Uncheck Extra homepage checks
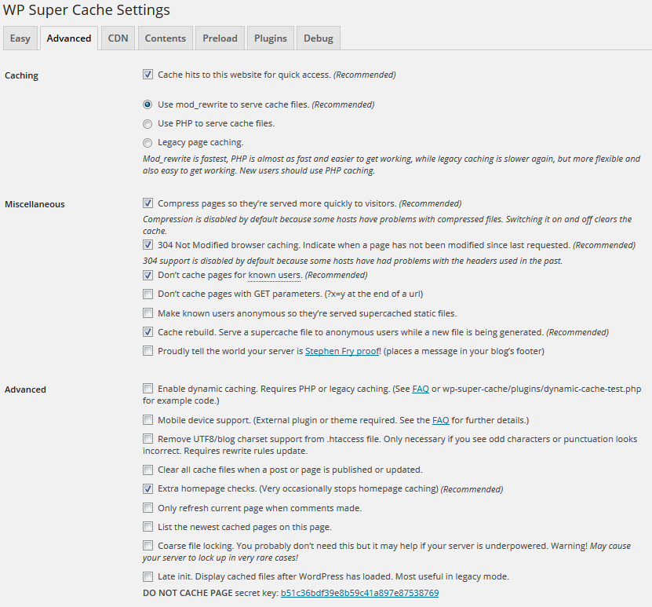Screen dimensions: 652x607 coord(148,489)
